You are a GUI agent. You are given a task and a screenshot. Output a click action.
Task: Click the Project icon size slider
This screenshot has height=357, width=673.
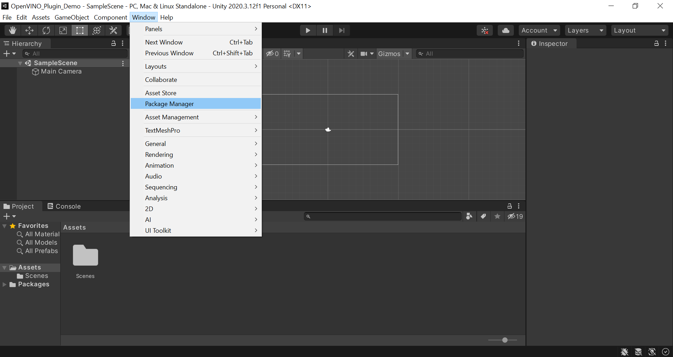[504, 340]
